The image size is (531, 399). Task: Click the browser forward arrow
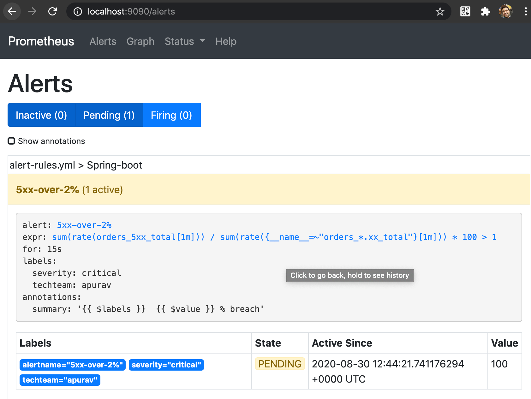pos(32,12)
